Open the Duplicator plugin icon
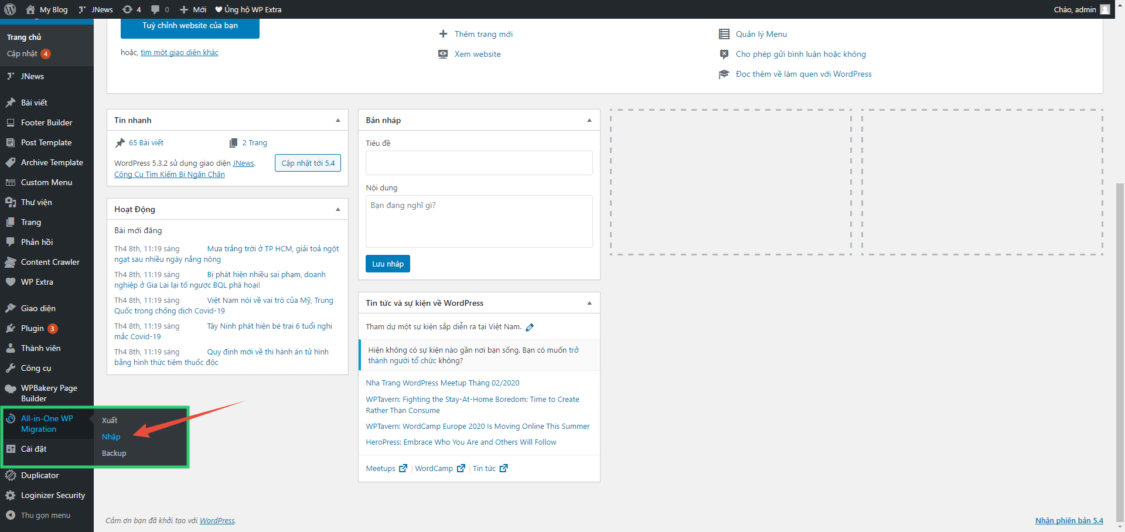 (x=11, y=475)
